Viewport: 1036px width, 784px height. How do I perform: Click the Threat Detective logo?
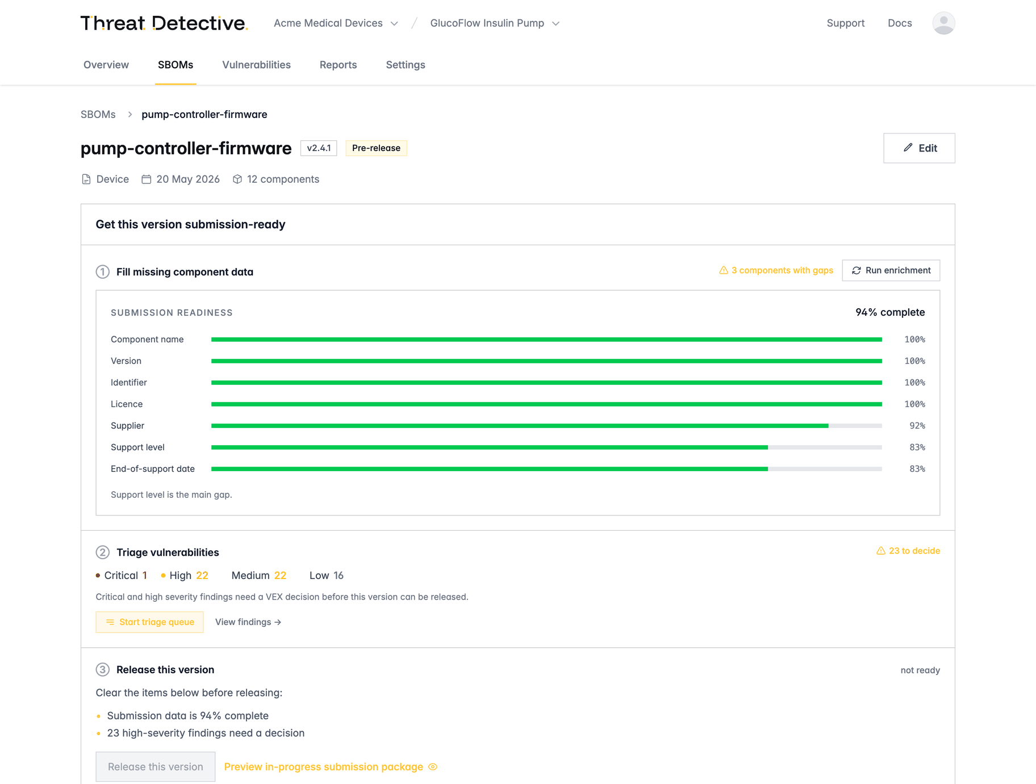pyautogui.click(x=164, y=23)
